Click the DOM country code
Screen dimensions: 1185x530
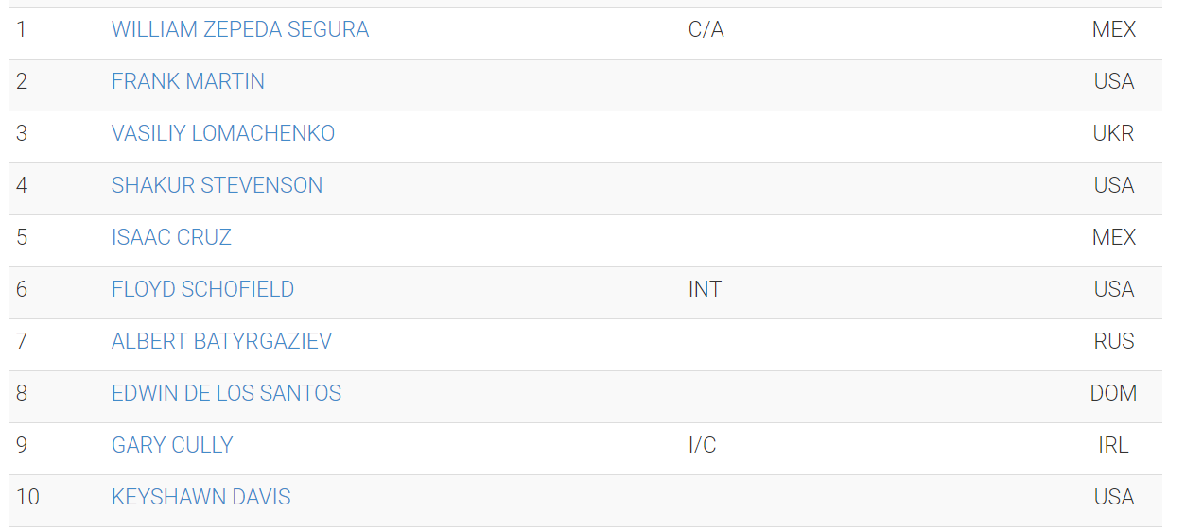pos(1114,393)
